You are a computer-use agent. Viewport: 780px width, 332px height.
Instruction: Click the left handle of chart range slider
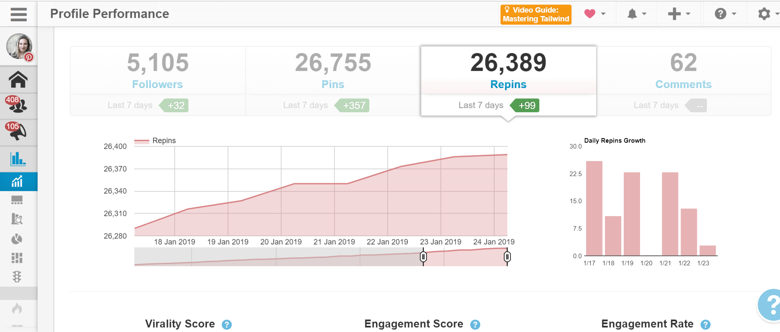click(x=423, y=257)
